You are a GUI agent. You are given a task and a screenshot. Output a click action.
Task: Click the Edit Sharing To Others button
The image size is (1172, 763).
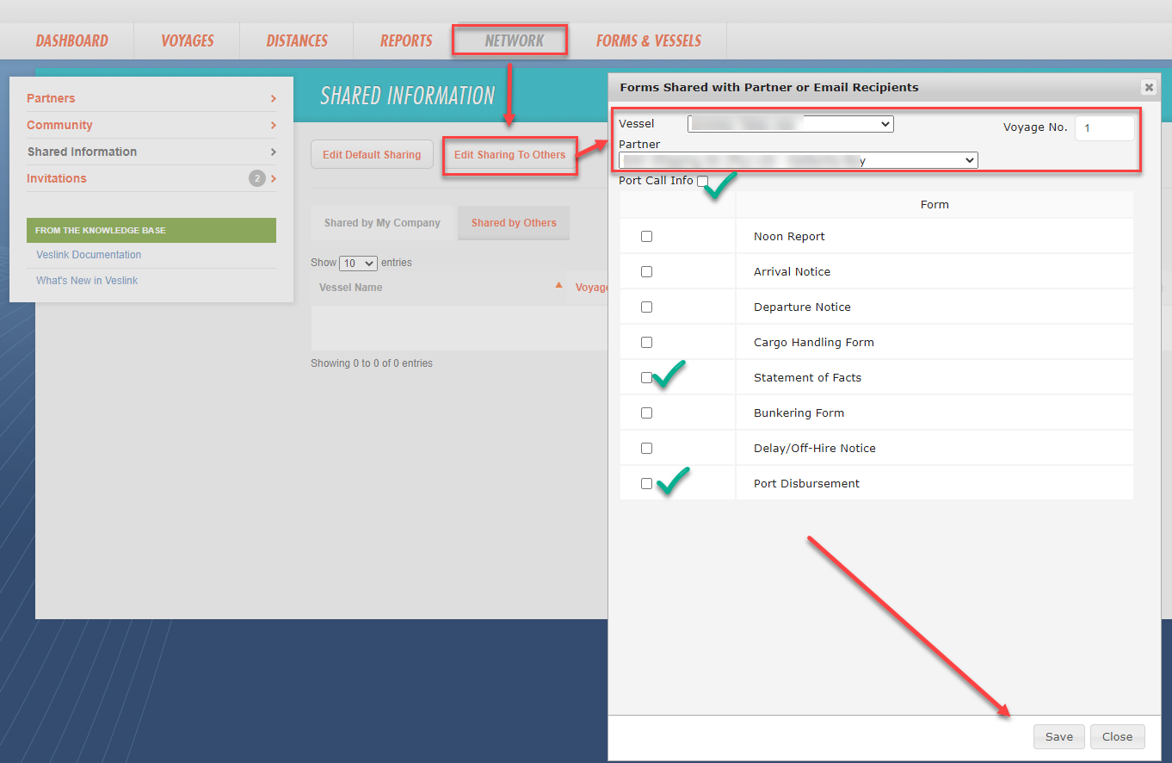click(509, 156)
